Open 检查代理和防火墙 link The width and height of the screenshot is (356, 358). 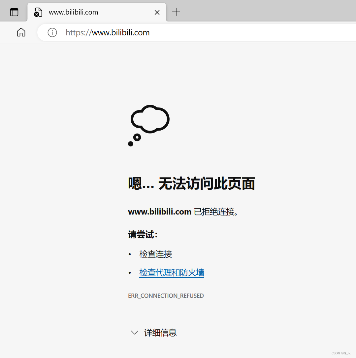point(172,273)
